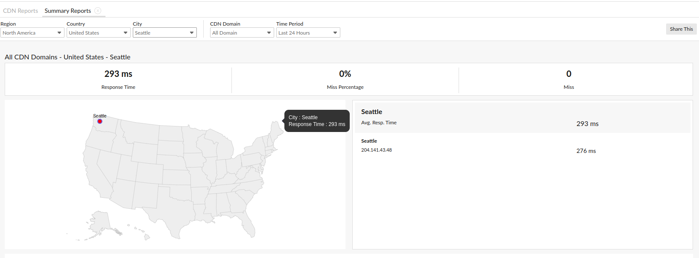Click the City : Seattle map tooltip

(x=317, y=121)
